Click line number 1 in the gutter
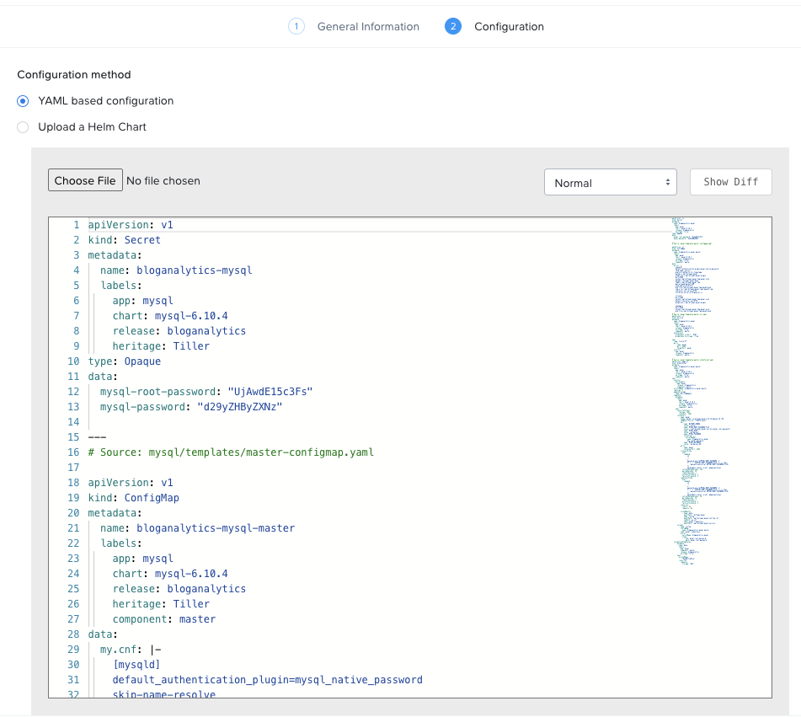Screen dimensions: 801x717 76,225
